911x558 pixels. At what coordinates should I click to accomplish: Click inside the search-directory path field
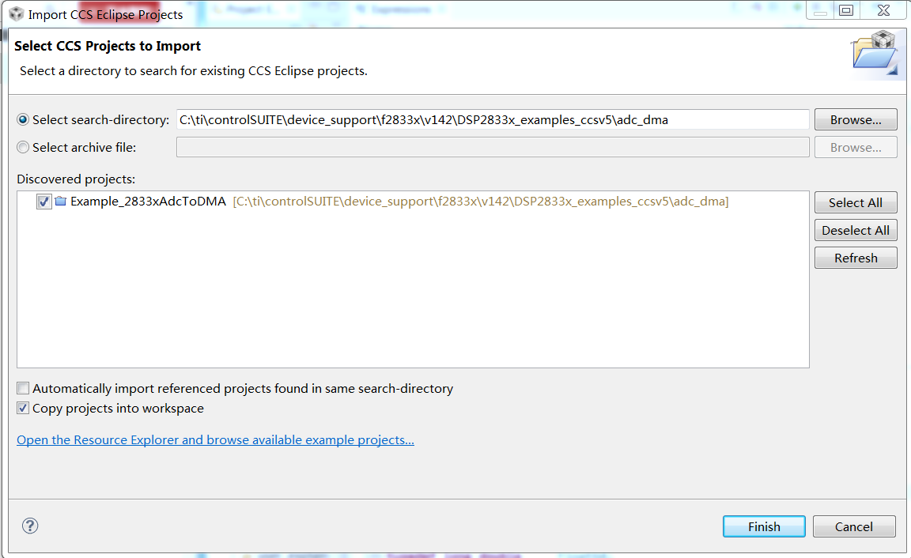(492, 120)
